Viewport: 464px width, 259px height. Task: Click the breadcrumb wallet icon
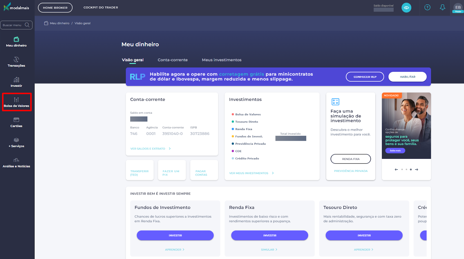click(46, 23)
